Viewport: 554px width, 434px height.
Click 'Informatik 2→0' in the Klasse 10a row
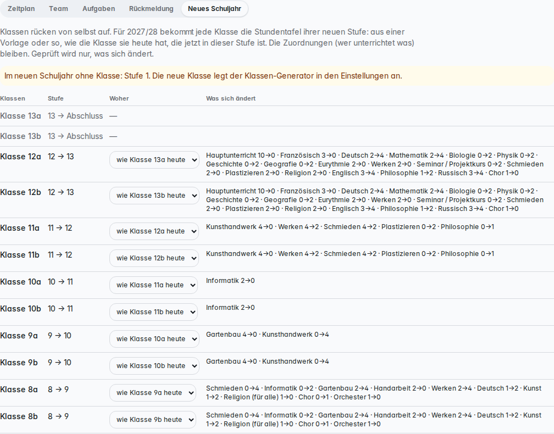tap(230, 281)
